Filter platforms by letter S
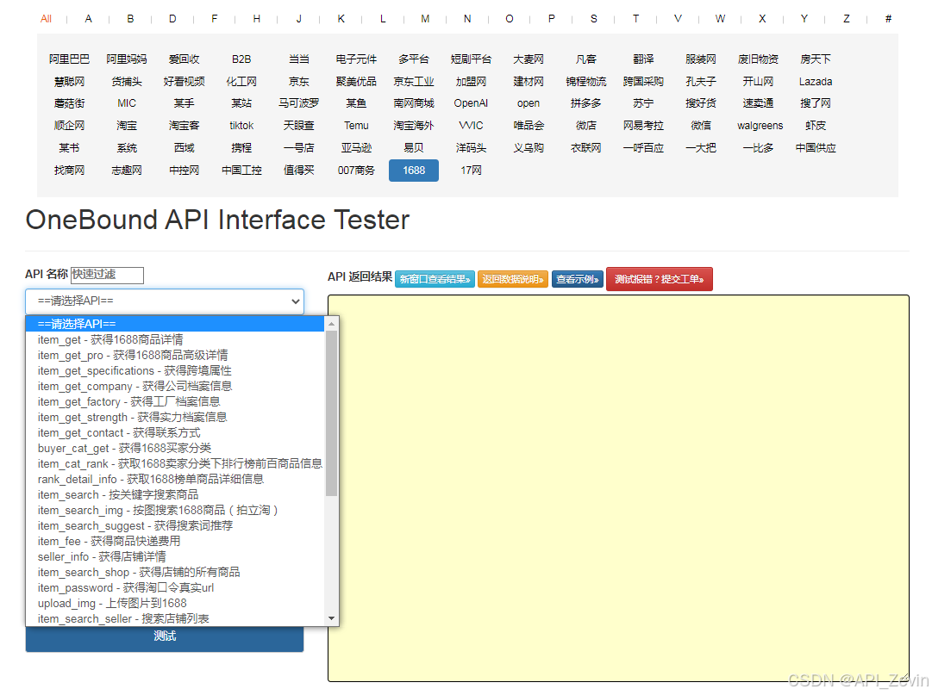 [x=593, y=19]
